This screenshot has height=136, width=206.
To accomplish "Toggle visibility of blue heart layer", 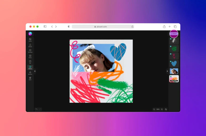I will (x=171, y=62).
